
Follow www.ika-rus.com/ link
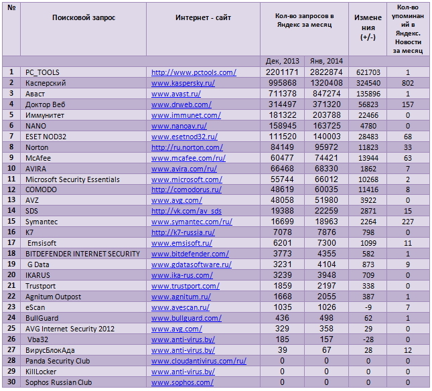click(182, 275)
